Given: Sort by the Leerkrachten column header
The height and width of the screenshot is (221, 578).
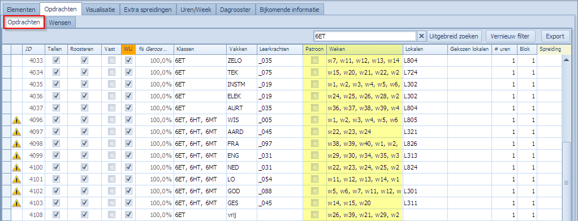Looking at the screenshot, I should (x=280, y=49).
